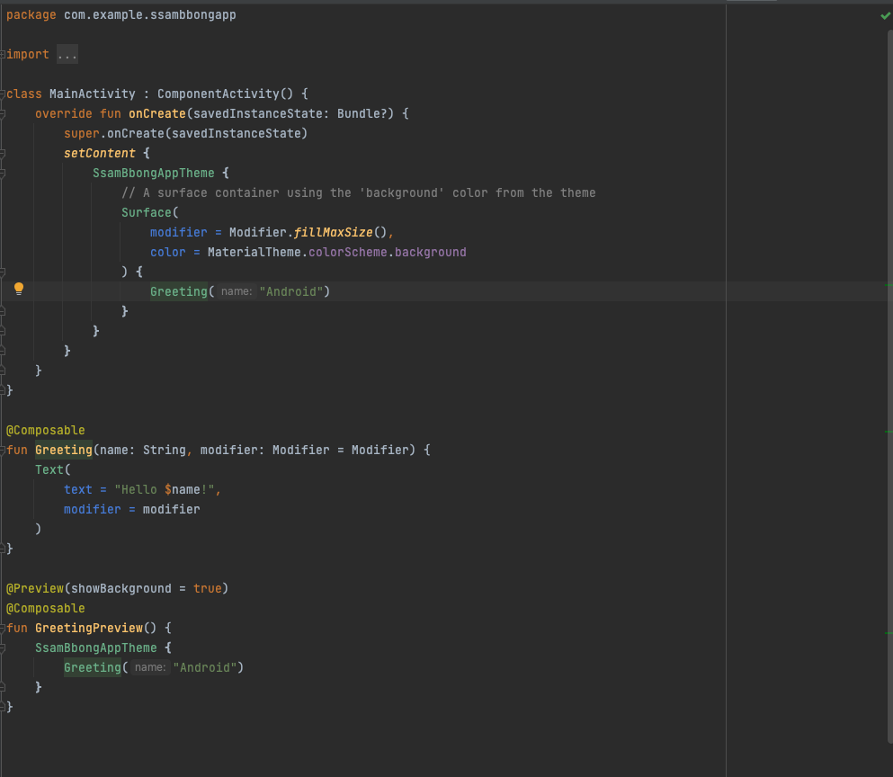The height and width of the screenshot is (777, 893).
Task: Click the MainActivity class name
Action: pyautogui.click(x=93, y=94)
